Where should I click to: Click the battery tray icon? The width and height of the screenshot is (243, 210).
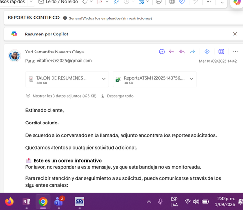point(206,202)
